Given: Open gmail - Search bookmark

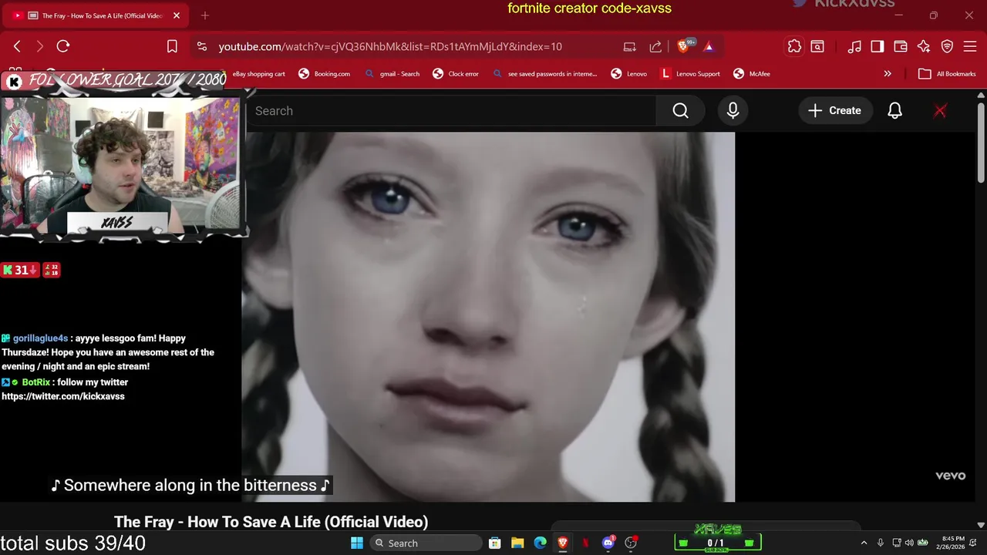Looking at the screenshot, I should tap(392, 74).
